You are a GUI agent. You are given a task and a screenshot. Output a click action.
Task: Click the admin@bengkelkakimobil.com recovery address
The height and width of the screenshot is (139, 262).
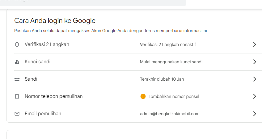170,114
